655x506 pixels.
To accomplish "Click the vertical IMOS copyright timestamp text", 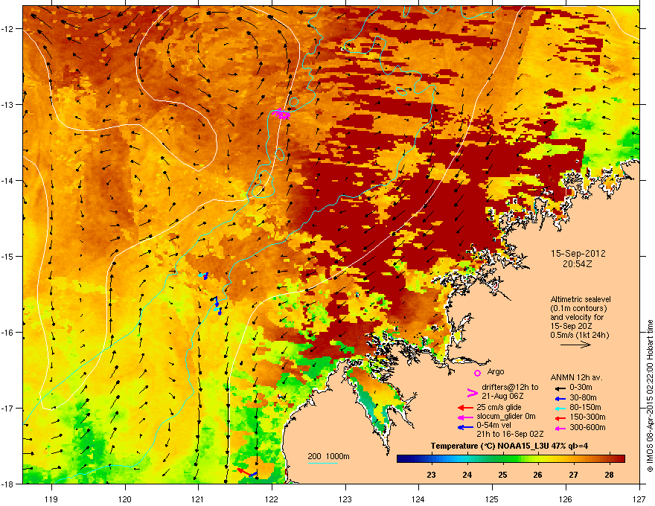I will (650, 396).
